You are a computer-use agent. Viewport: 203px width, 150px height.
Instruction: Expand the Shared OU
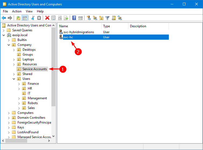coord(14,74)
